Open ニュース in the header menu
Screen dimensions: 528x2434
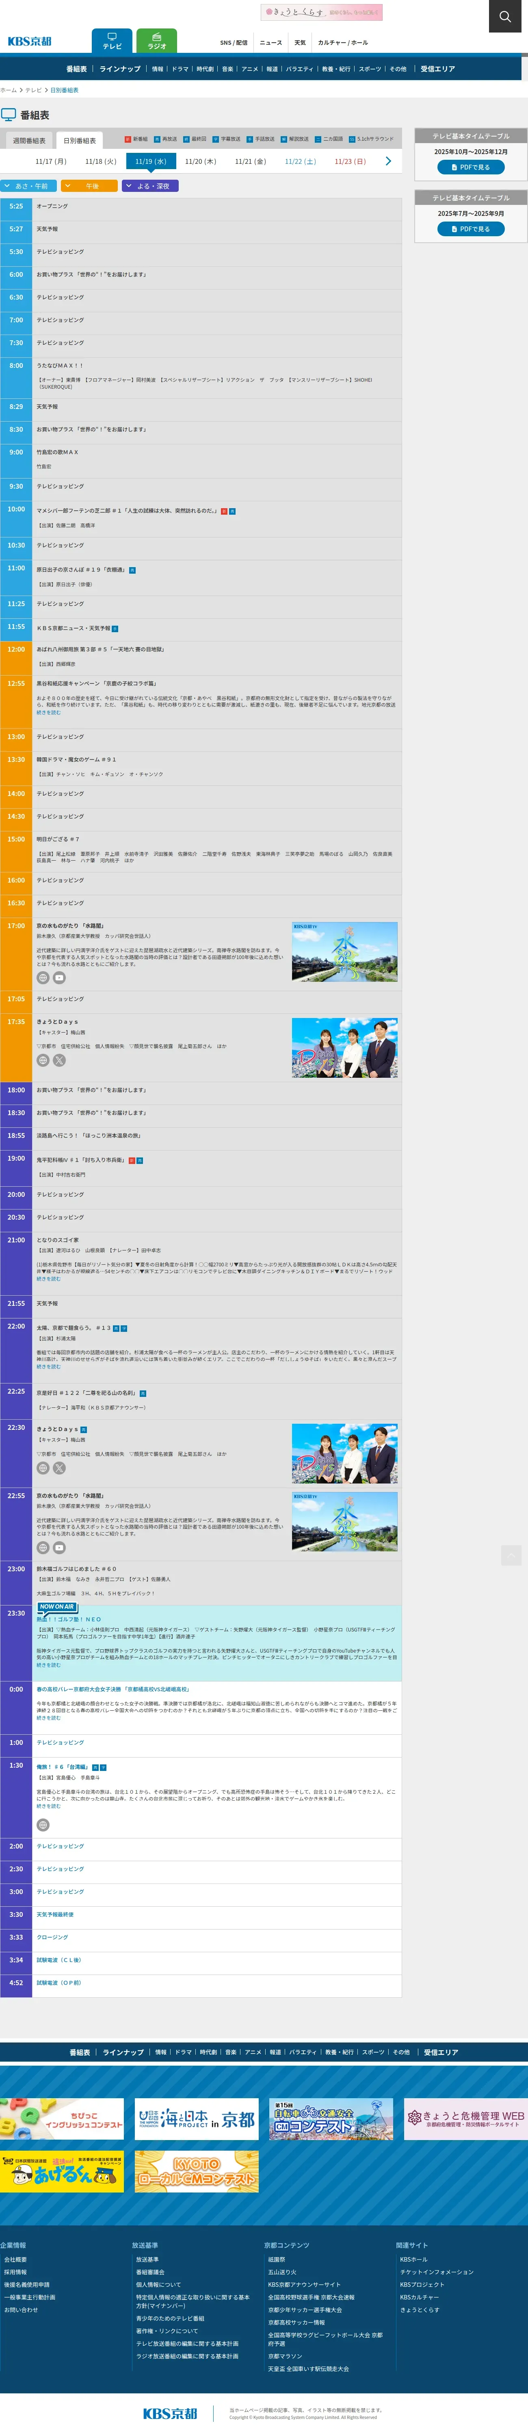(271, 43)
